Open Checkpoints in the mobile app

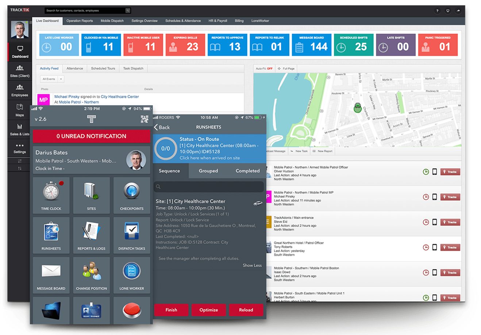[x=131, y=195]
